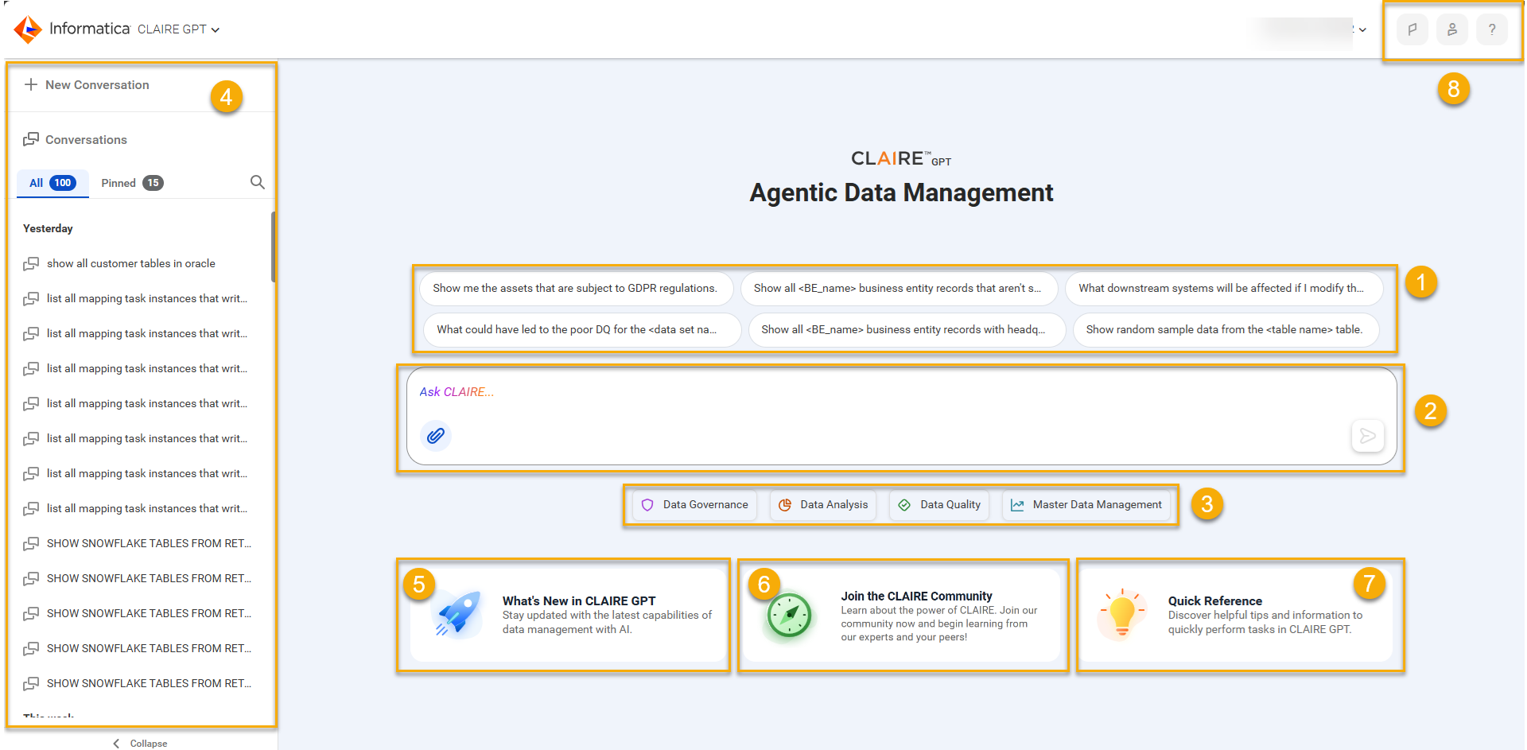
Task: Search conversations with the magnifier icon
Action: tap(258, 182)
